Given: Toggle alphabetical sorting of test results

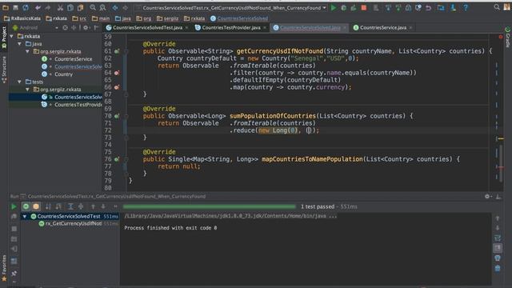Looking at the screenshot, I should coord(48,206).
